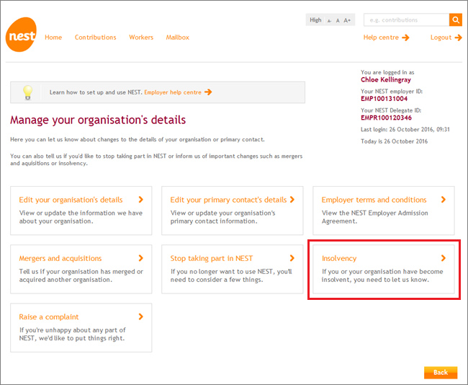This screenshot has width=468, height=385.
Task: Open the Mailbox menu item
Action: click(178, 37)
